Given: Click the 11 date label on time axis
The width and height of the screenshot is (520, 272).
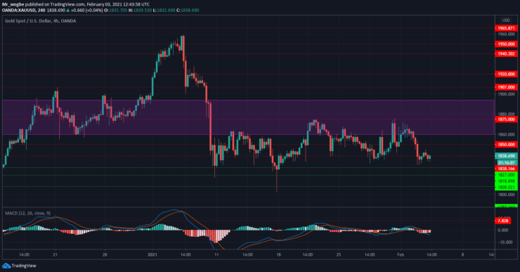Looking at the screenshot, I should (216, 254).
